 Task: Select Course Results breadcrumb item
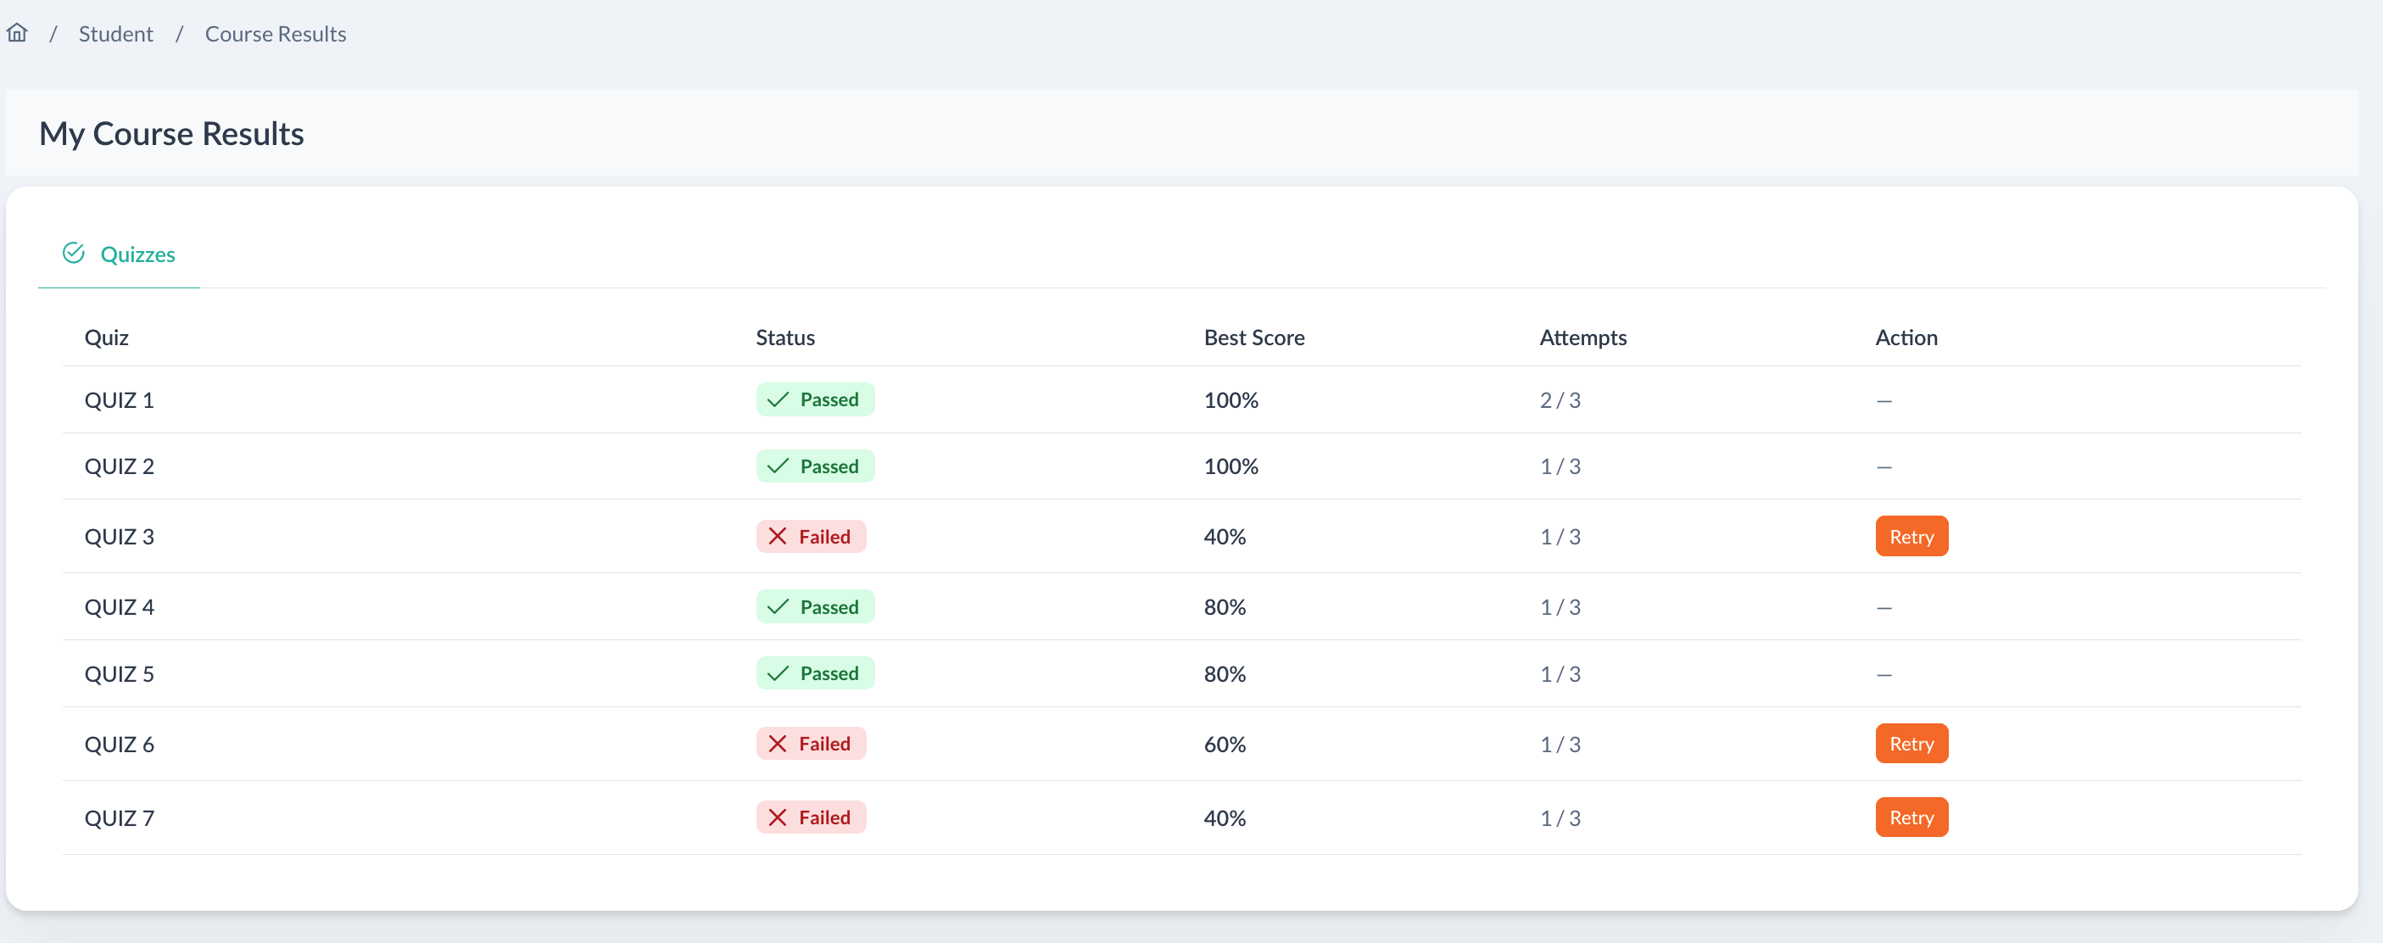pos(275,34)
